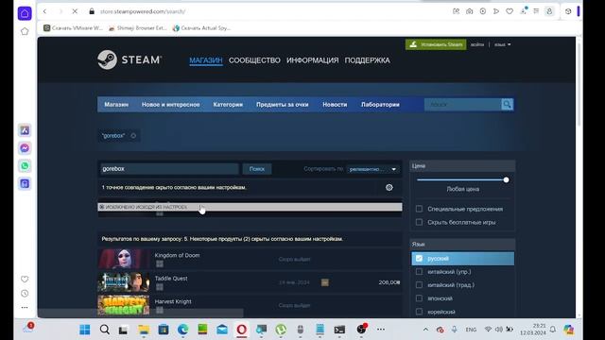Open taskbar search magnifier
The height and width of the screenshot is (340, 605).
105,330
